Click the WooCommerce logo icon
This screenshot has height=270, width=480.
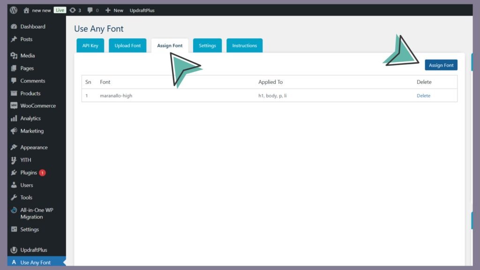(14, 105)
